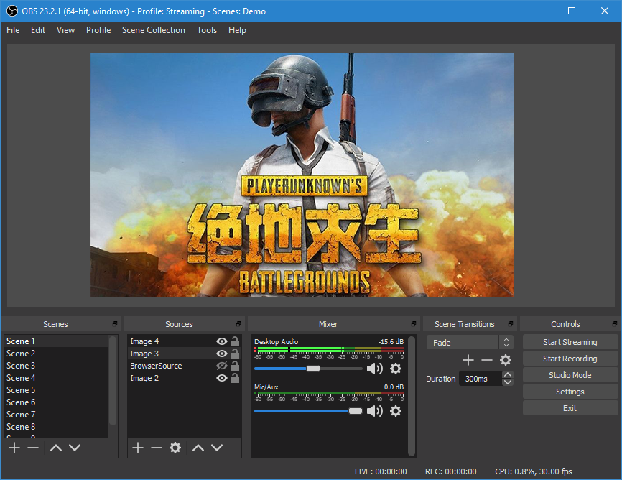The width and height of the screenshot is (622, 480).
Task: Open Mic/Aux settings gear
Action: click(396, 411)
